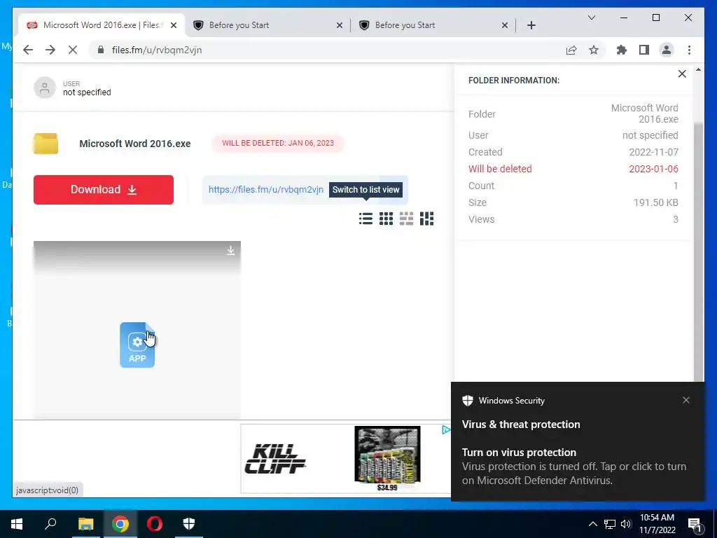Click the address bar URL
This screenshot has width=717, height=538.
pyautogui.click(x=157, y=50)
